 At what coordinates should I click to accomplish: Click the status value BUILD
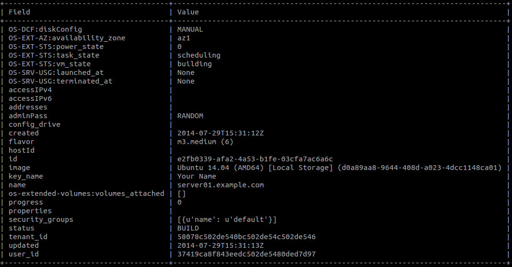click(188, 228)
